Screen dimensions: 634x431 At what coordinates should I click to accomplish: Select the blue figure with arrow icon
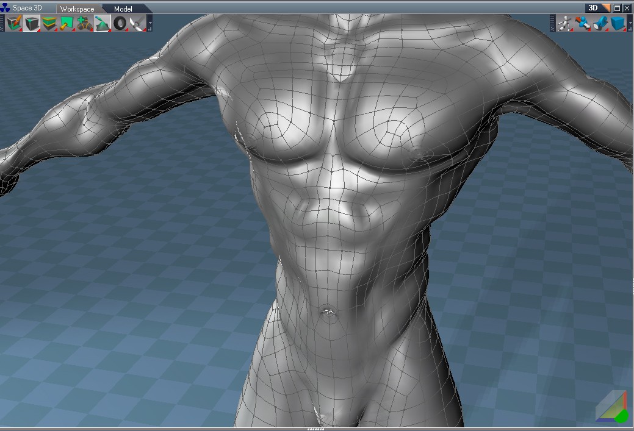click(x=583, y=23)
